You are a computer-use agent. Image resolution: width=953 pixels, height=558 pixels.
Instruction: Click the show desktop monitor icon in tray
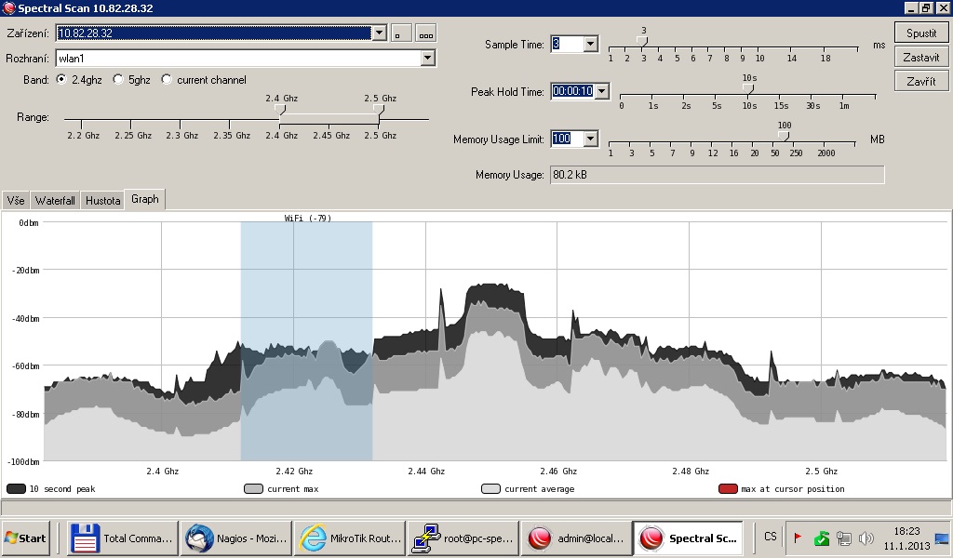click(942, 538)
